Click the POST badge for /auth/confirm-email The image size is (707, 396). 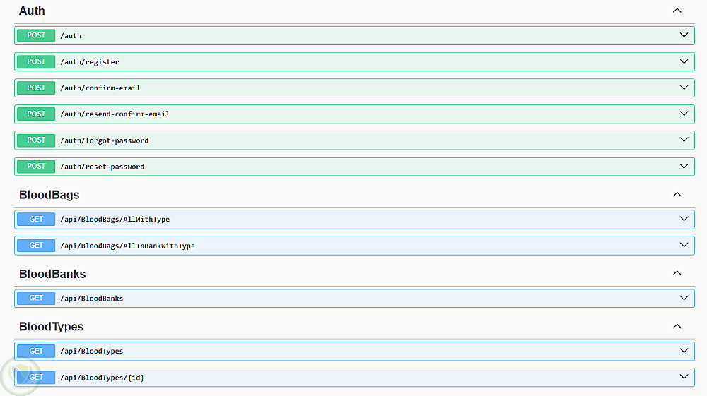coord(36,88)
